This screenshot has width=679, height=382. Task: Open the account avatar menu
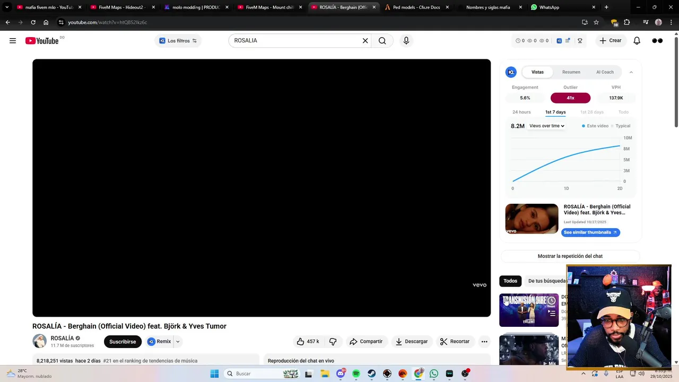click(x=657, y=41)
